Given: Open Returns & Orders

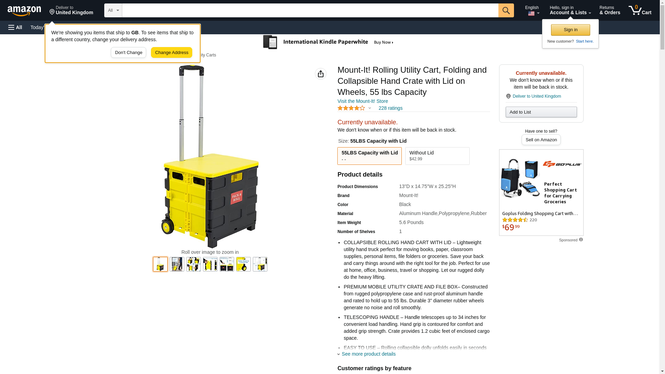Looking at the screenshot, I should tap(610, 10).
